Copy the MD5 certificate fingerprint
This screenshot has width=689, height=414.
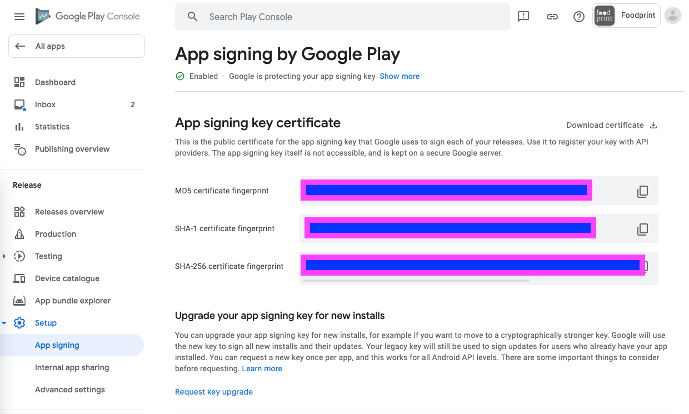[x=642, y=192]
